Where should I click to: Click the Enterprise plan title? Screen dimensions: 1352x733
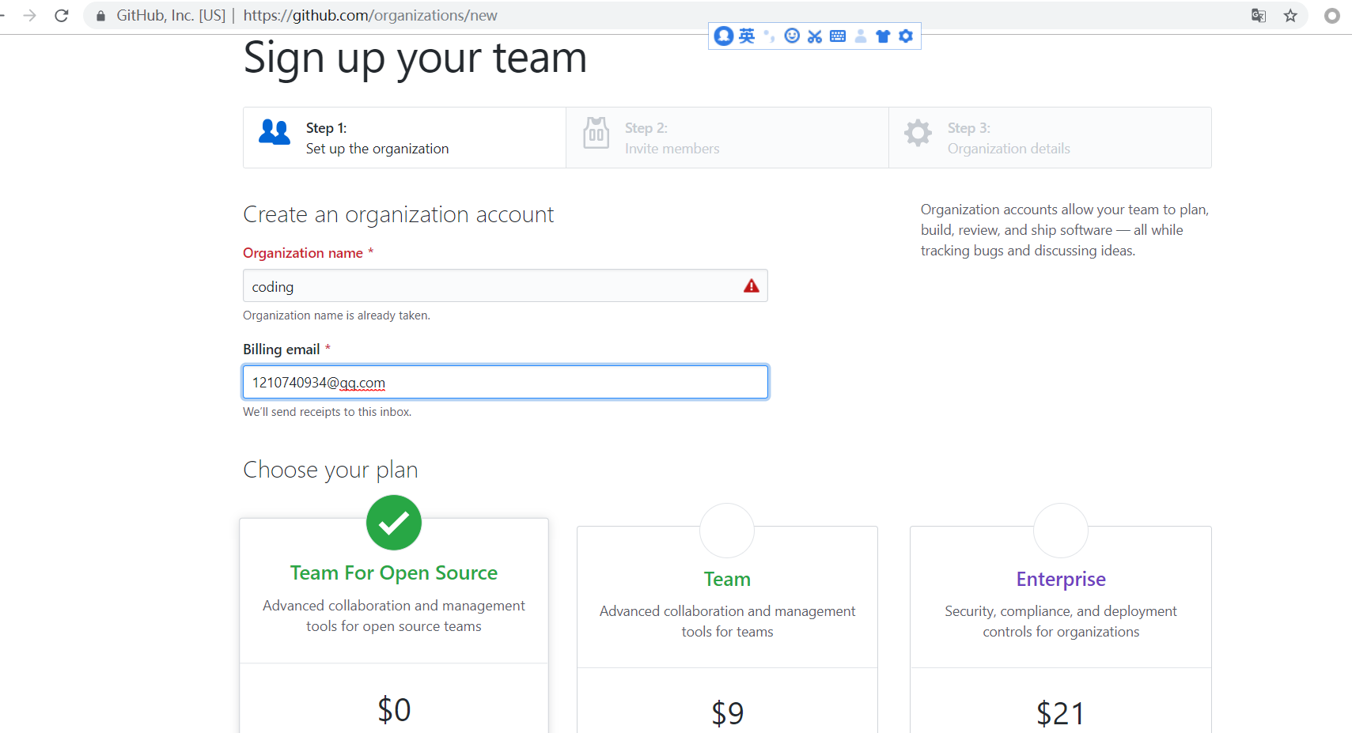(x=1061, y=580)
